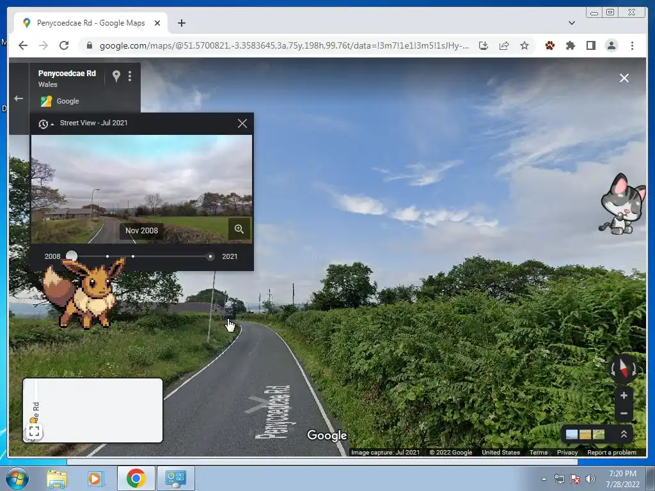Screen dimensions: 655x491
Task: Open the Terms link
Action: (538, 452)
